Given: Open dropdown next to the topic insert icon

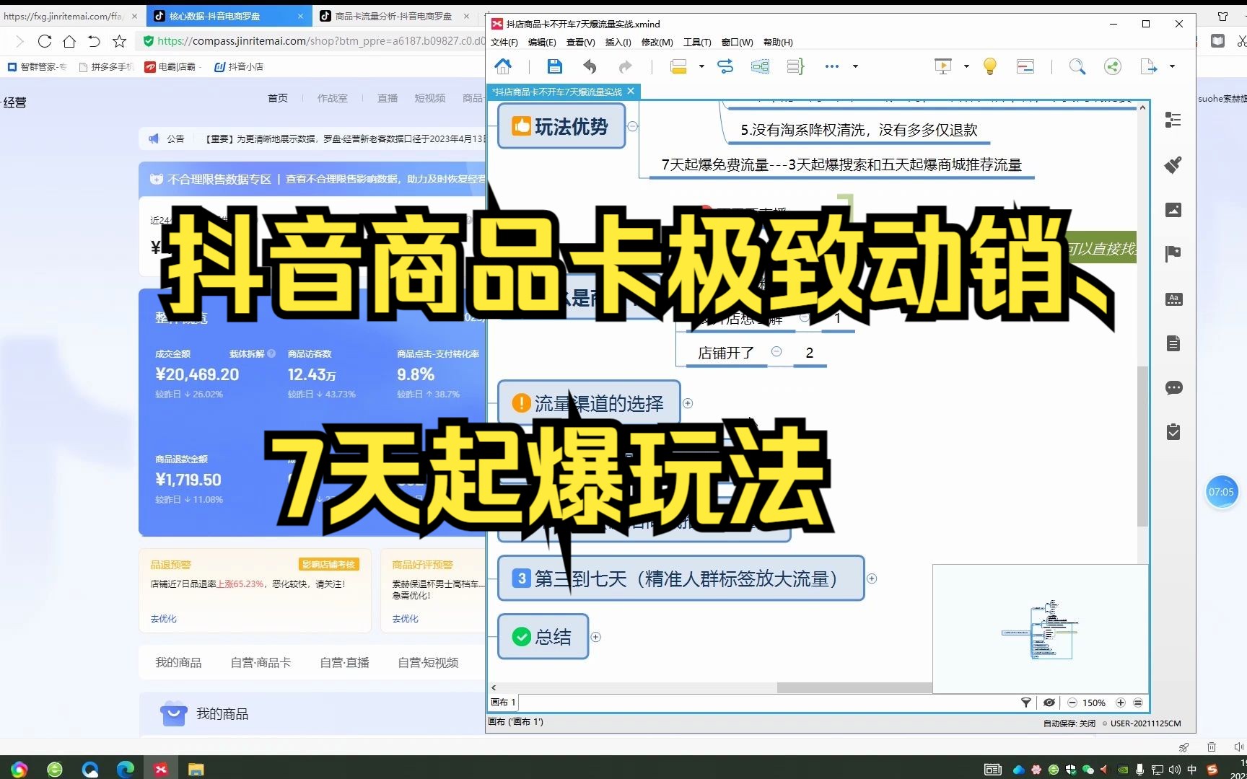Looking at the screenshot, I should coord(701,66).
